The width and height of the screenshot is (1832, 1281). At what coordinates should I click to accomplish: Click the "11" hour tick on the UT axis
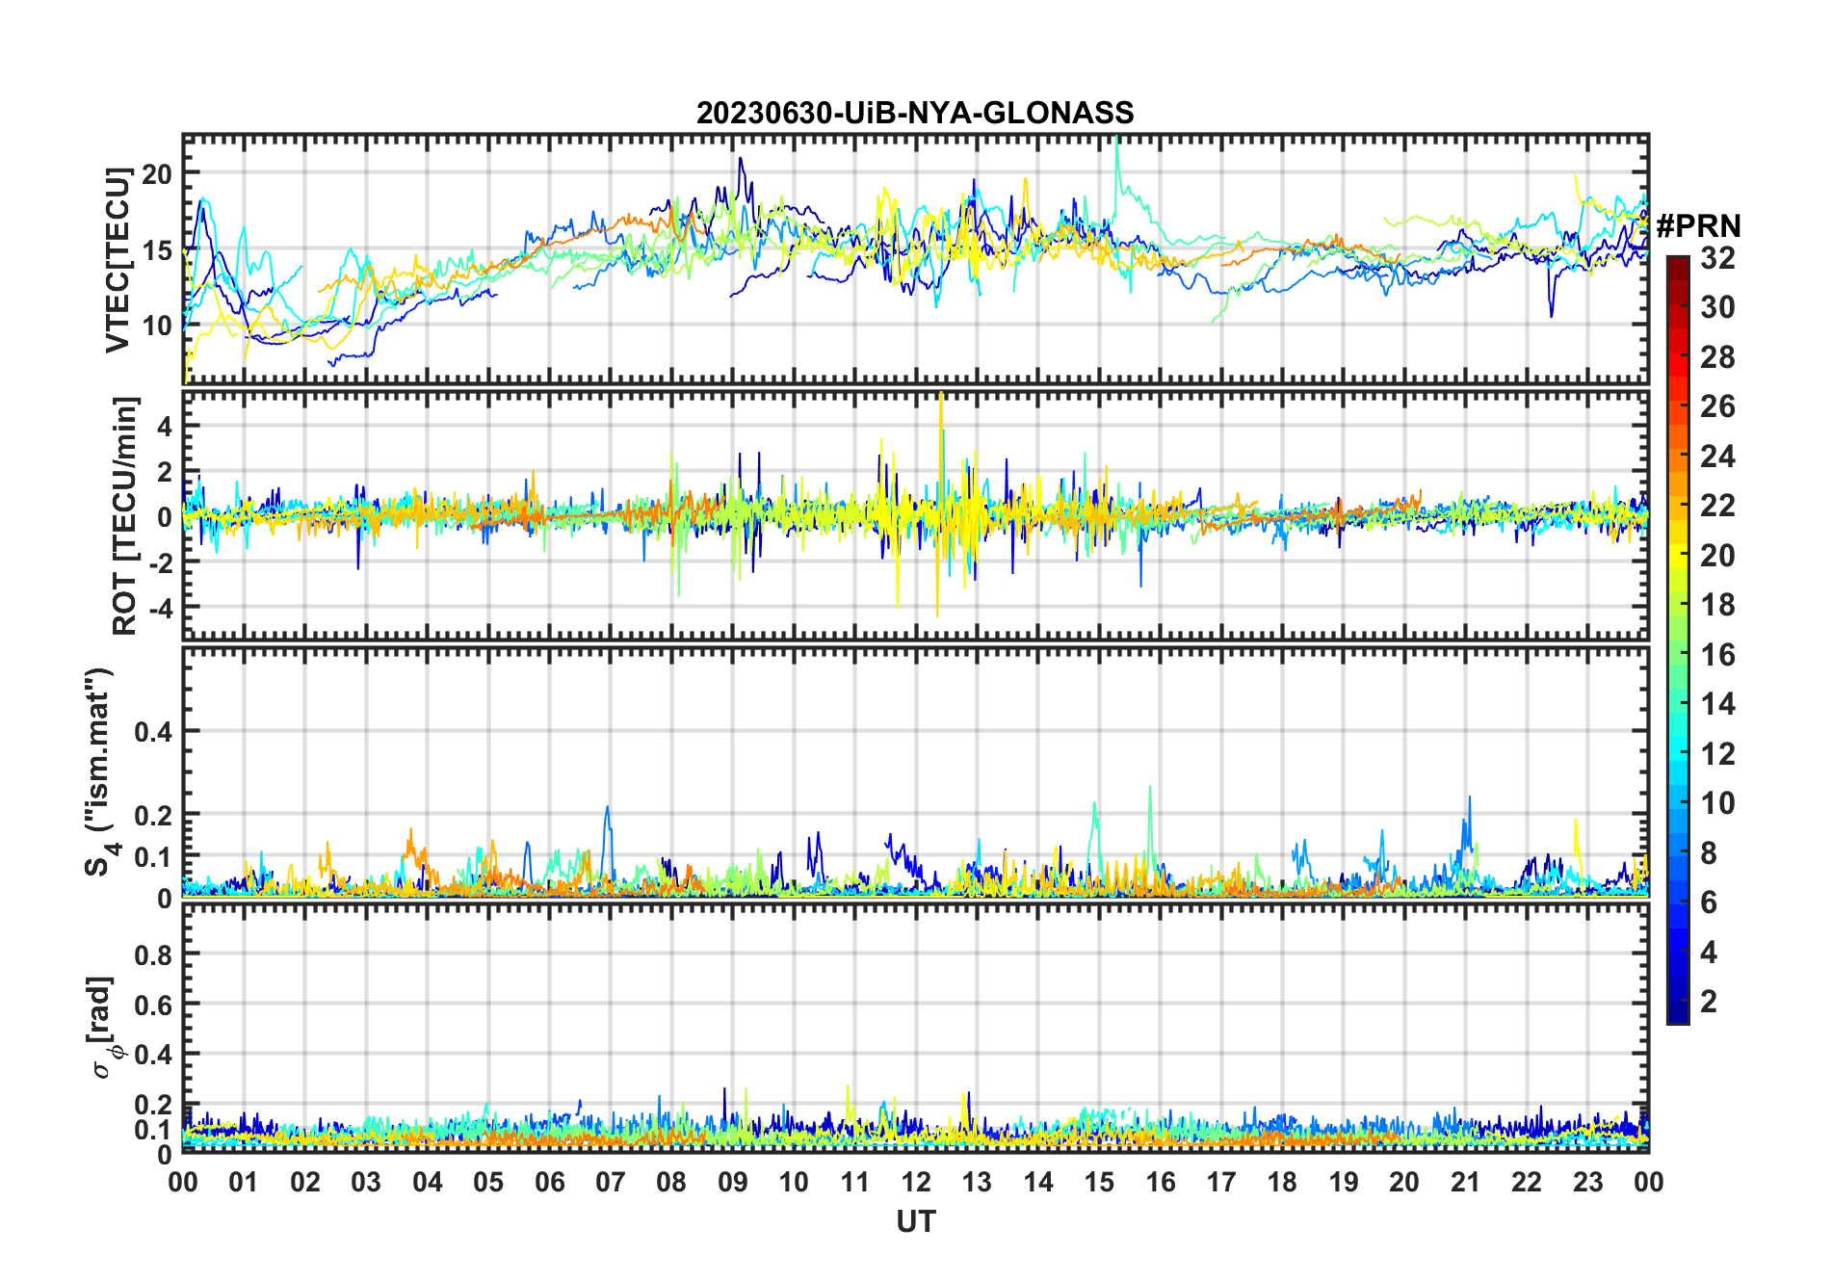click(855, 1182)
